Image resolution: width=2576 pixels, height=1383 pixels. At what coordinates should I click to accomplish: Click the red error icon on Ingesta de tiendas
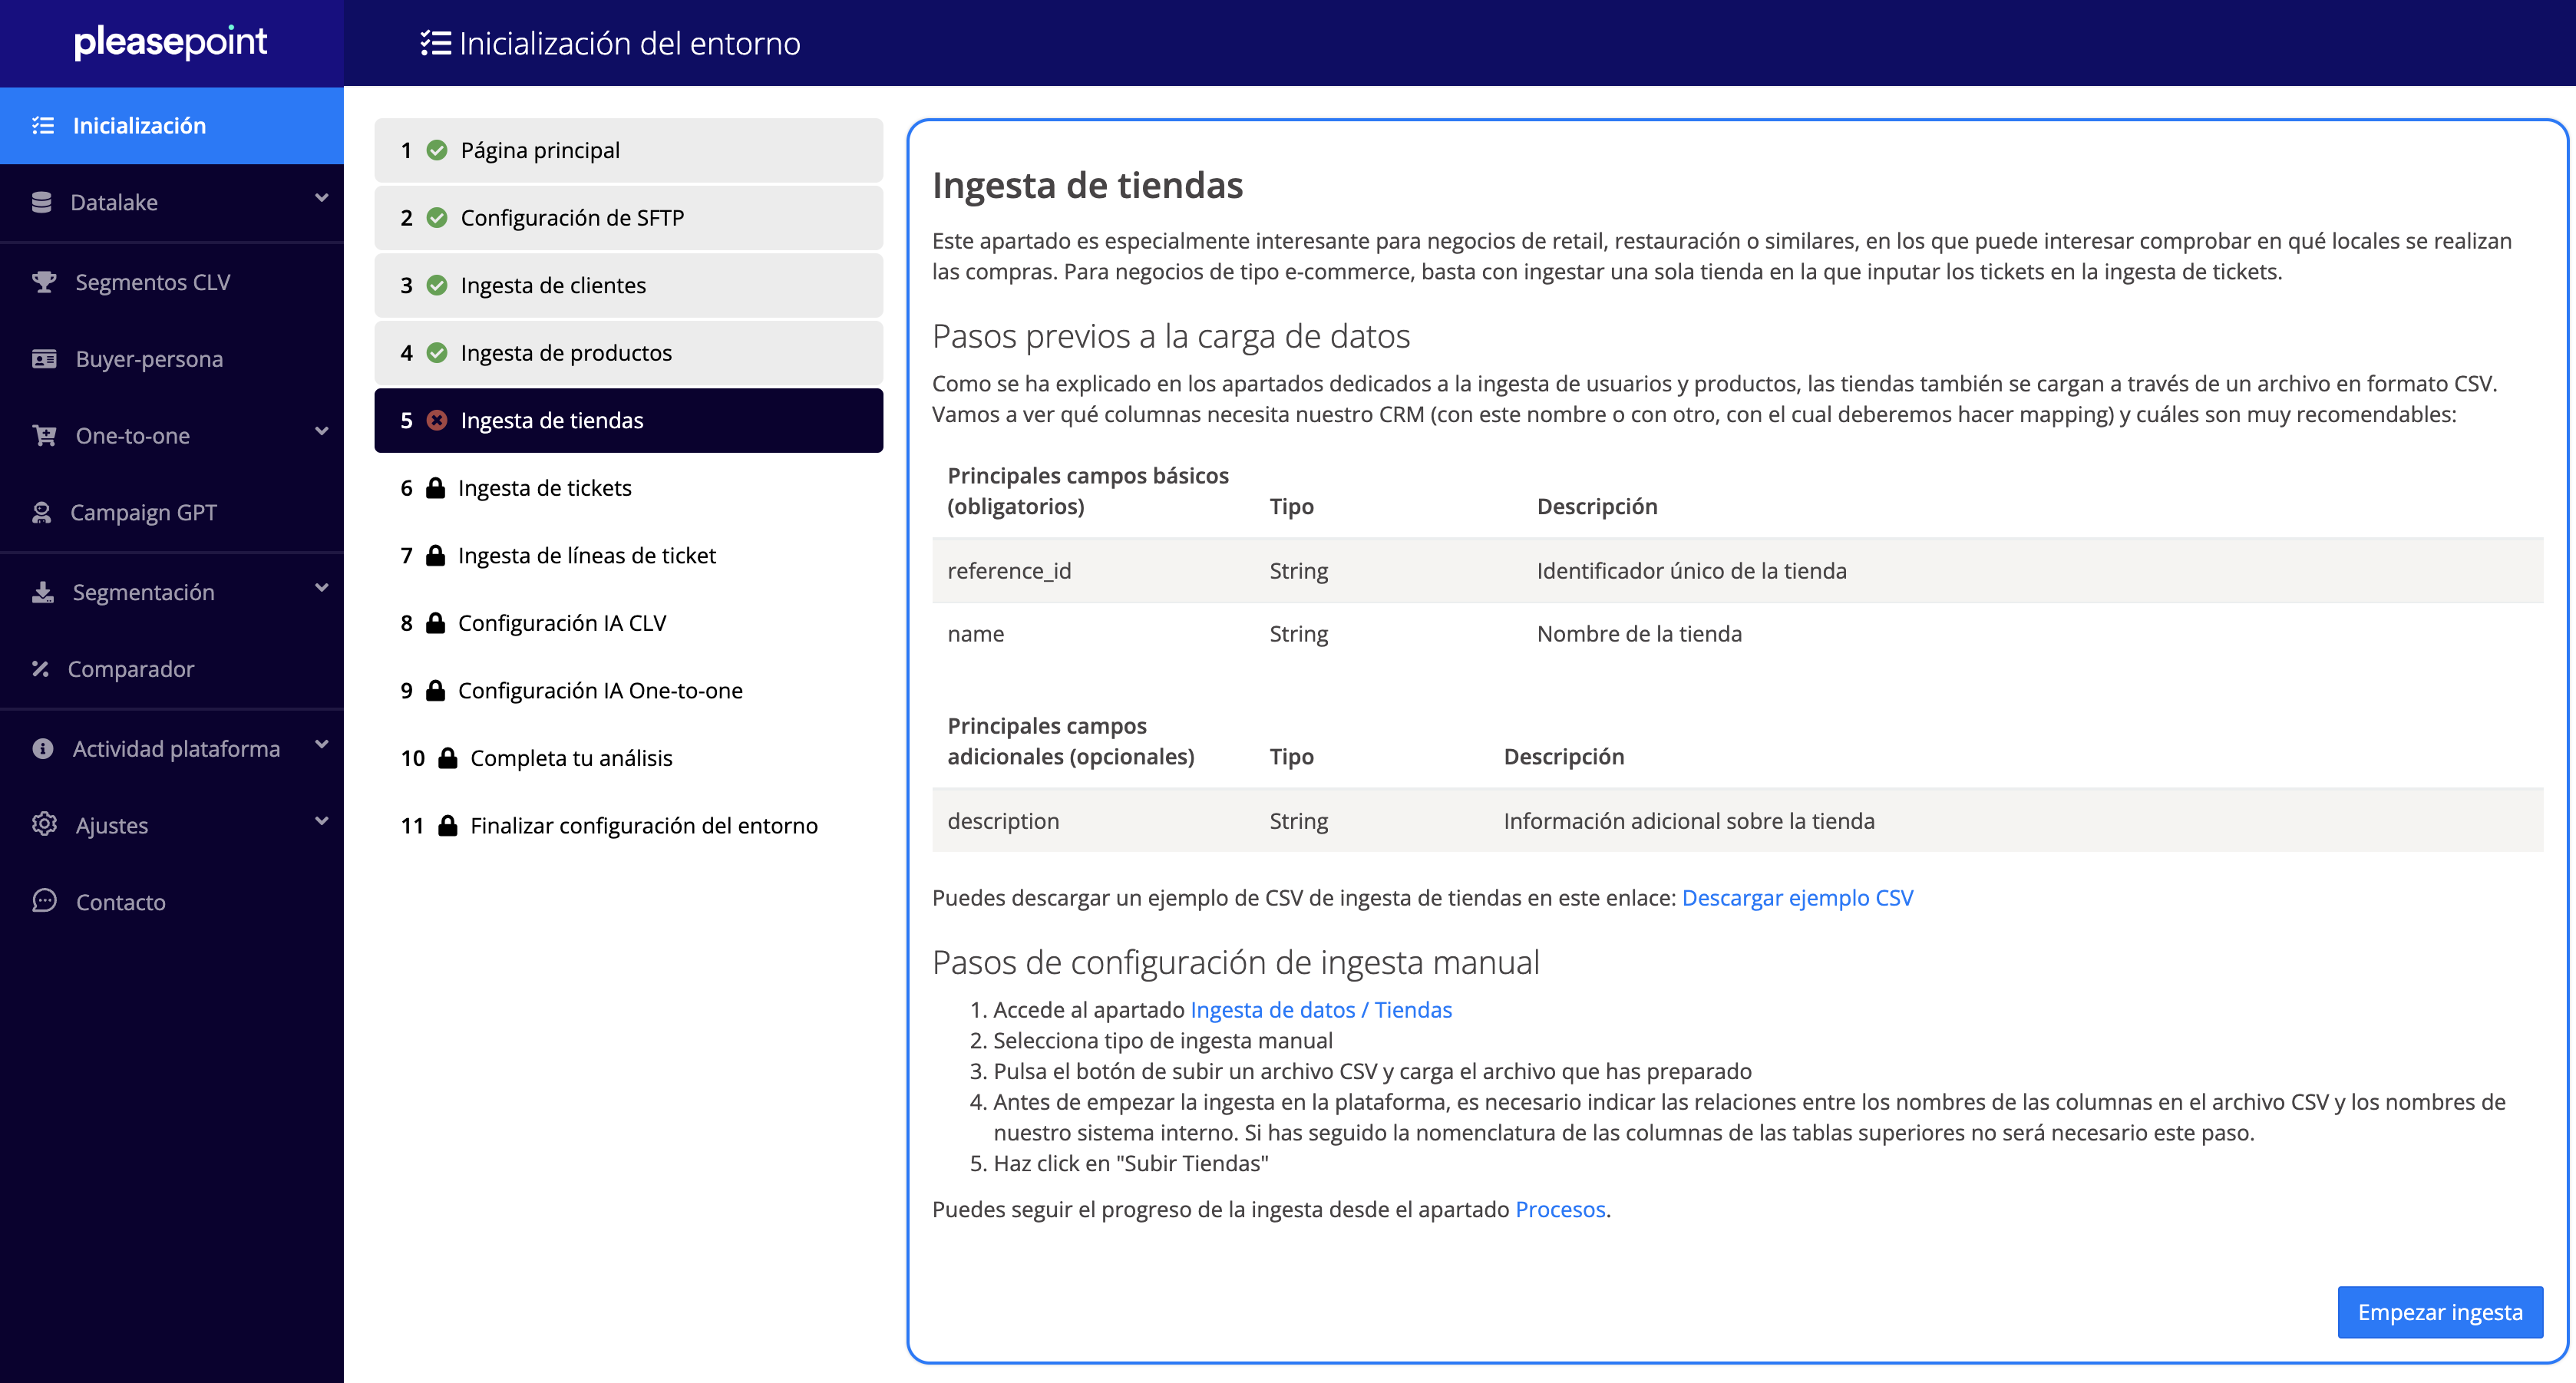[437, 420]
